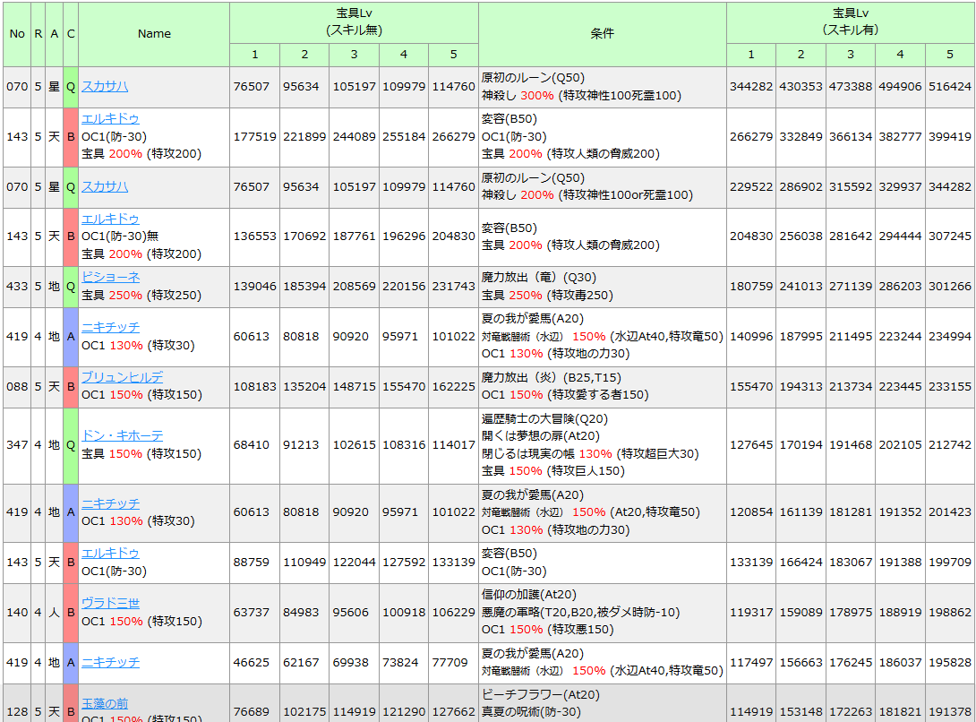Click the R rarity column header

click(39, 34)
